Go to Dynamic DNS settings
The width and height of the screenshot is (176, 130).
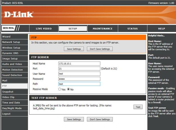[x=15, y=53]
